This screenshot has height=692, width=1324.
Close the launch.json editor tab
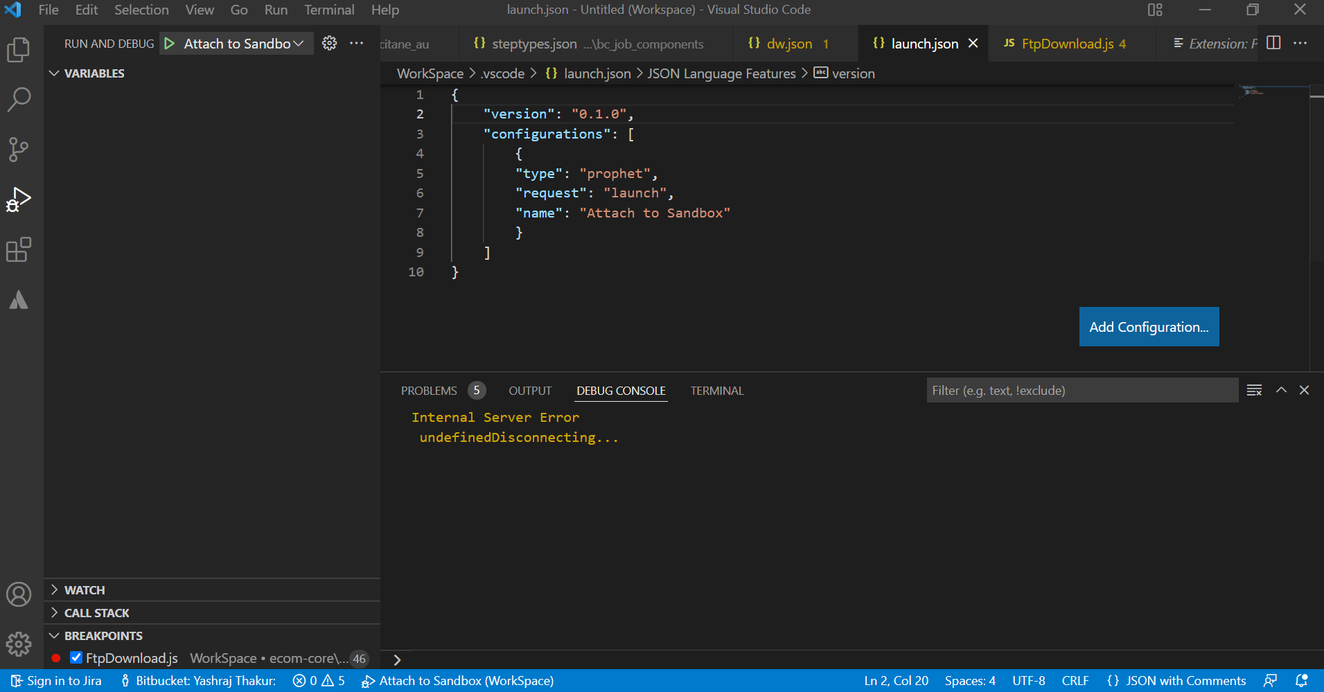pos(973,43)
